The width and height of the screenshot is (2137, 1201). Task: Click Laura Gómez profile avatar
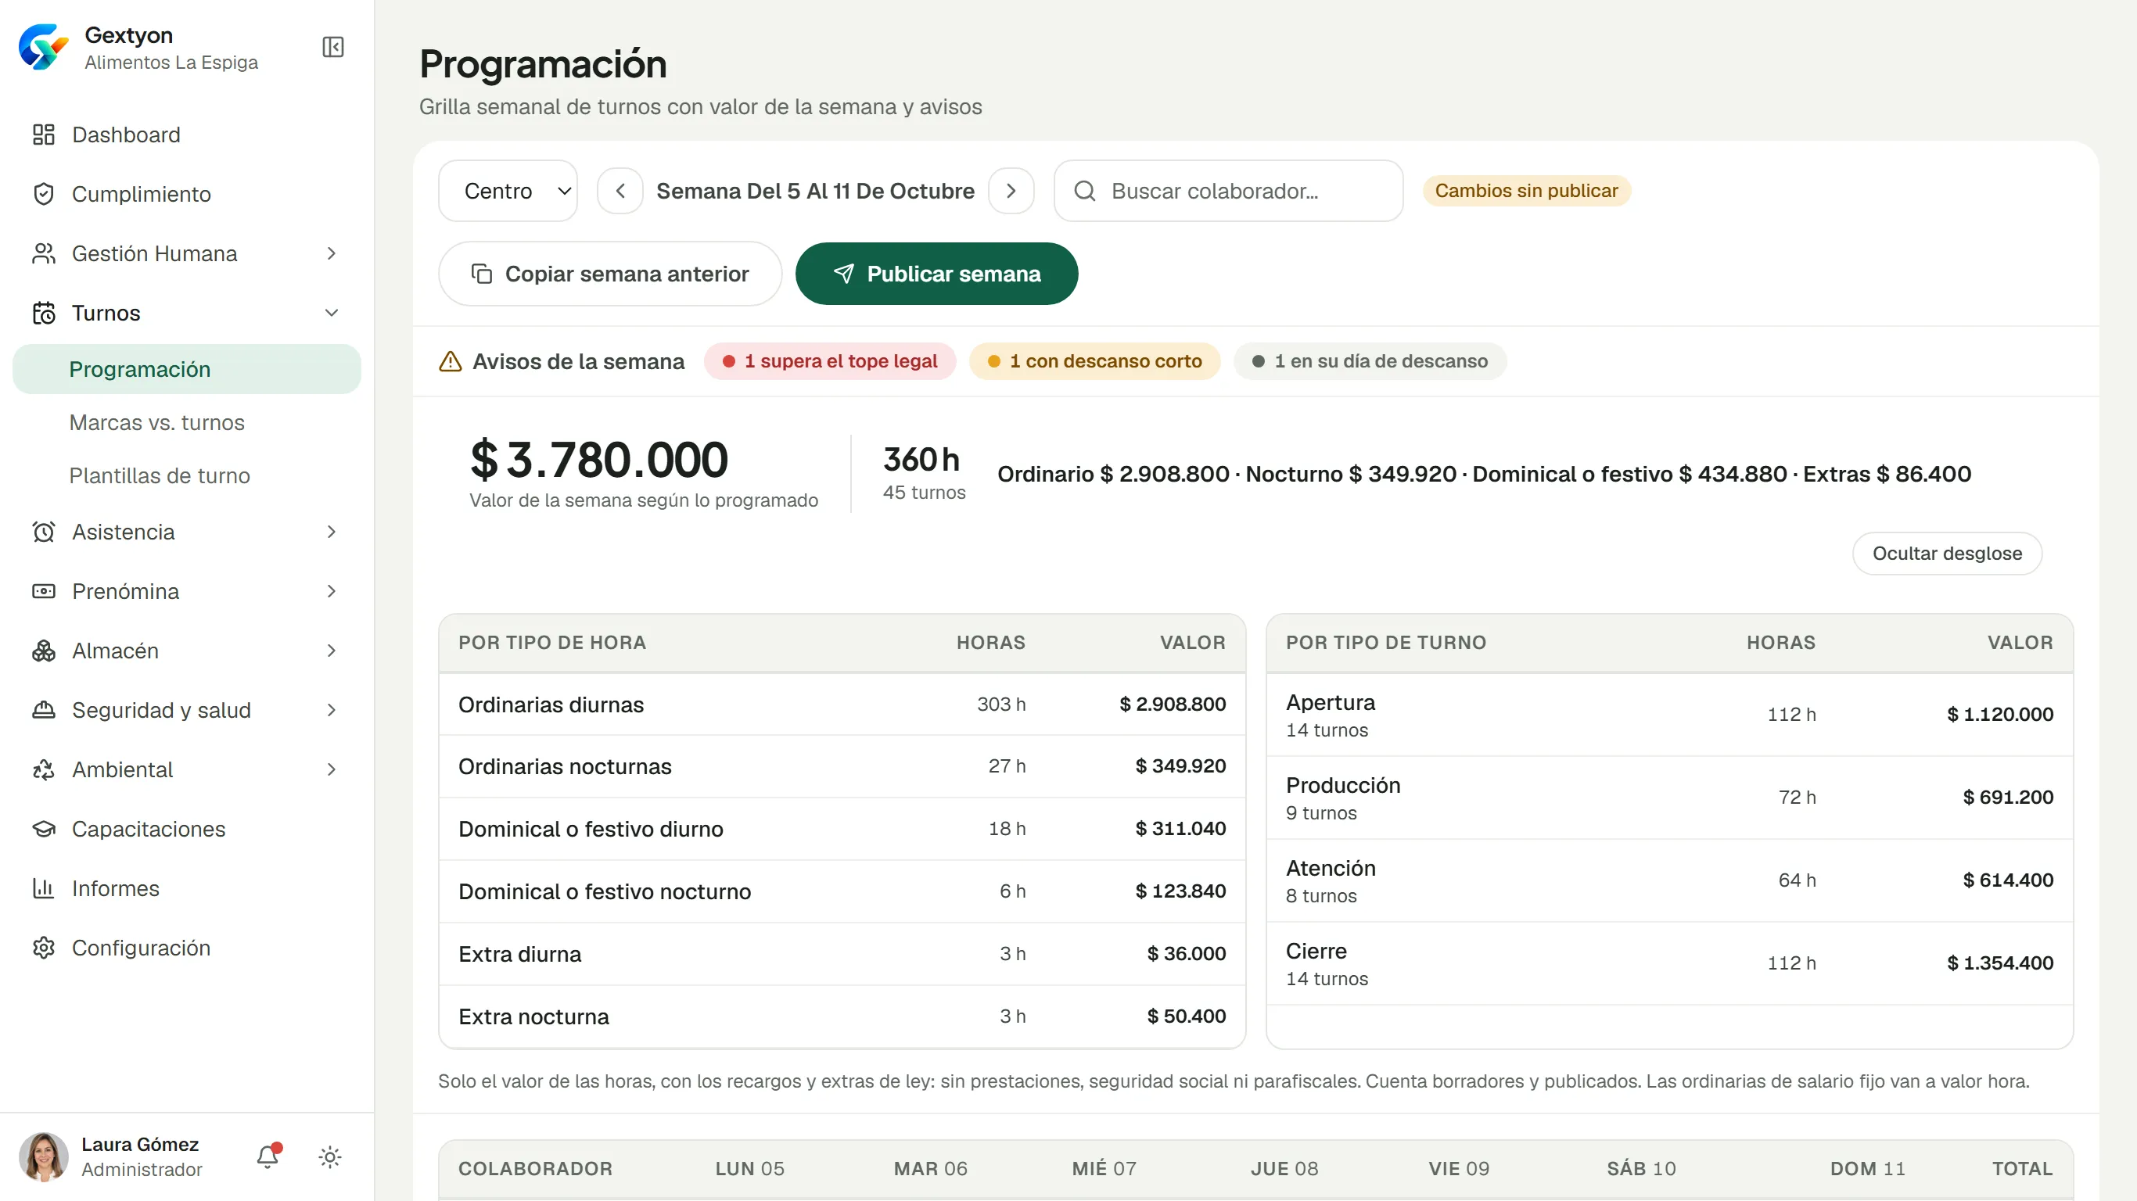click(x=43, y=1156)
